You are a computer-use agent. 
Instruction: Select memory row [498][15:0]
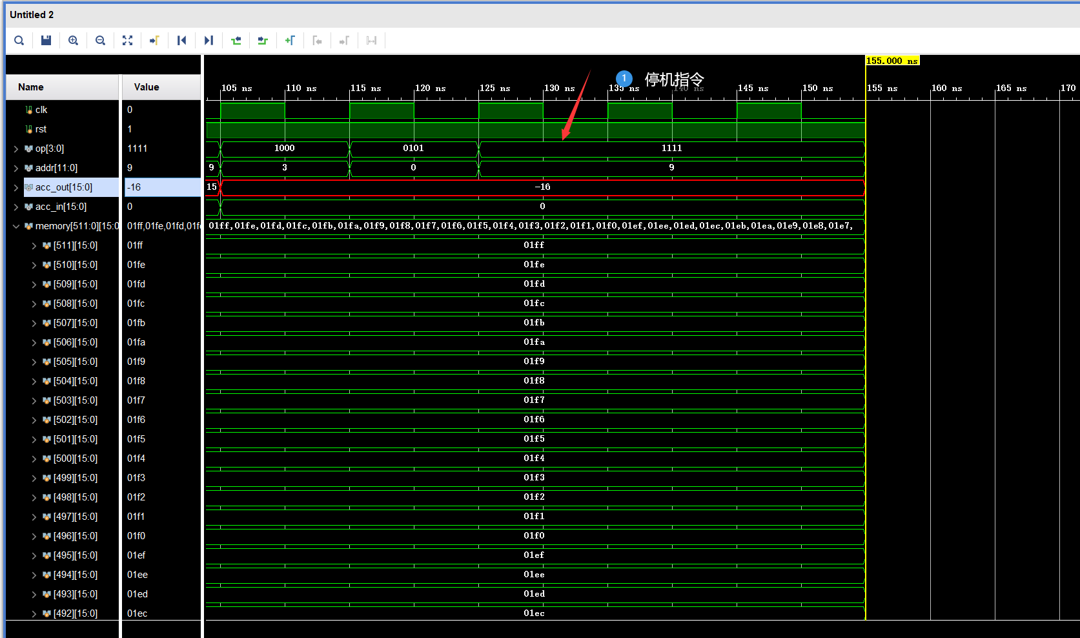[76, 497]
